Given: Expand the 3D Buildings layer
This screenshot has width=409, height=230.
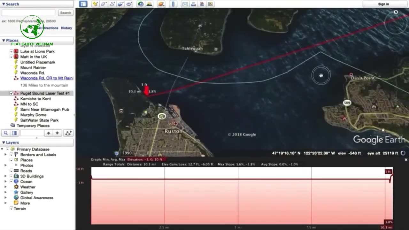Looking at the screenshot, I should (x=5, y=176).
